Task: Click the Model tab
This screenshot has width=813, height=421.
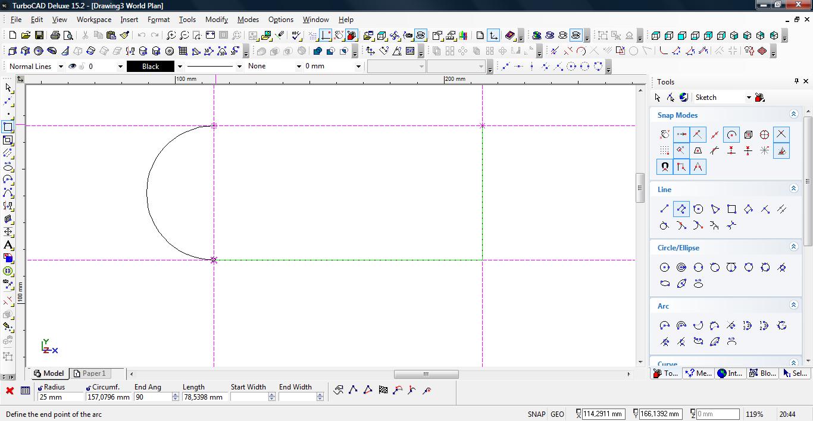Action: (x=49, y=373)
